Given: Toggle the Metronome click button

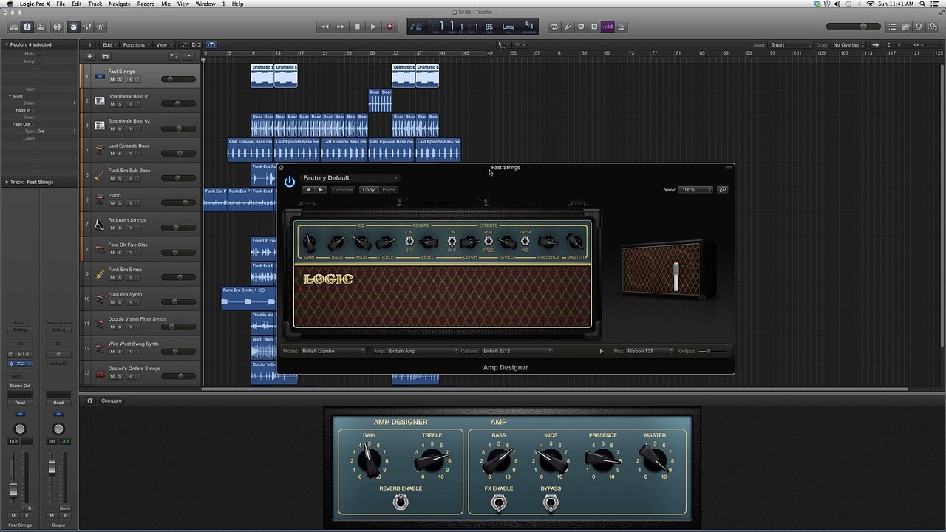Looking at the screenshot, I should 621,27.
